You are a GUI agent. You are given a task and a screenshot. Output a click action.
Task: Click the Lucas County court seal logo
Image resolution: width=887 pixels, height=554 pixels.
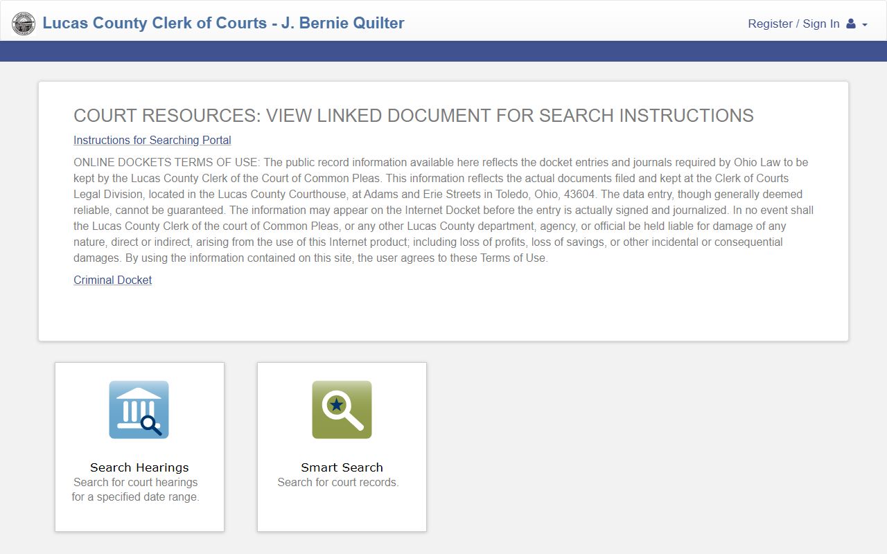[x=24, y=24]
